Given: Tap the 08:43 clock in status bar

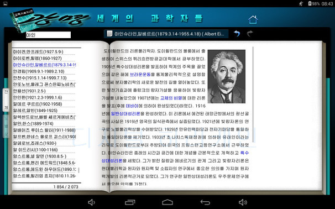Looking at the screenshot, I should click(x=327, y=4).
